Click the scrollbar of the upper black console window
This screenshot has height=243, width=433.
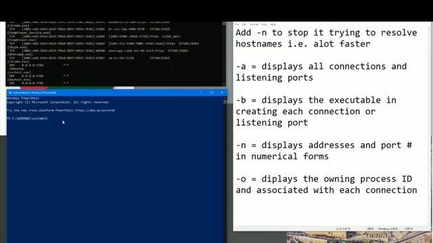(224, 54)
